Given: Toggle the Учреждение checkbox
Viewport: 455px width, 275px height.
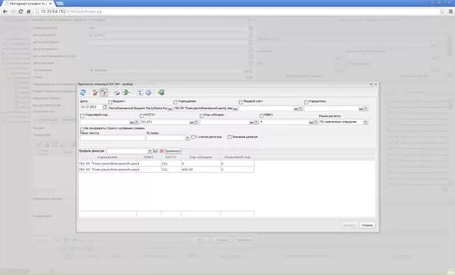Looking at the screenshot, I should tap(175, 102).
